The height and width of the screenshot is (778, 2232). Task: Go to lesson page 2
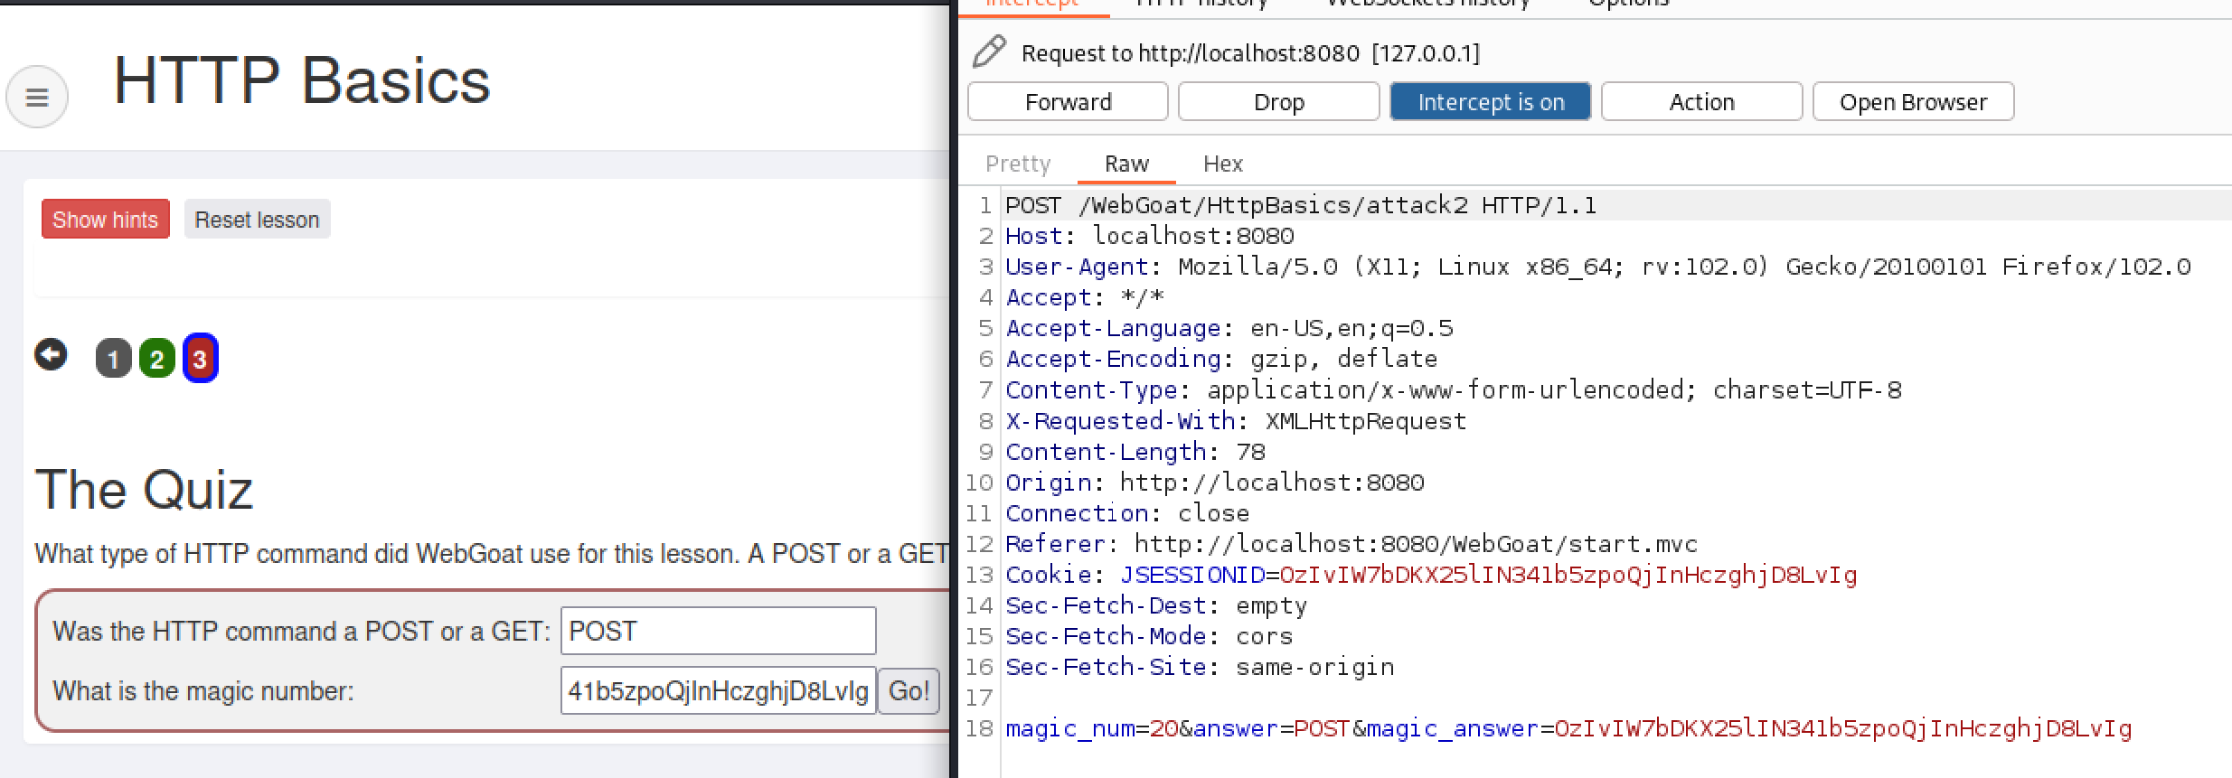click(156, 359)
